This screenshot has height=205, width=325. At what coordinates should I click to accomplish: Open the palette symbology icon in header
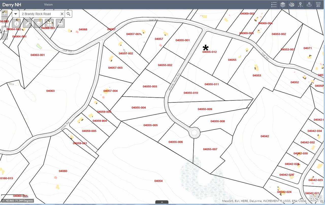point(291,5)
